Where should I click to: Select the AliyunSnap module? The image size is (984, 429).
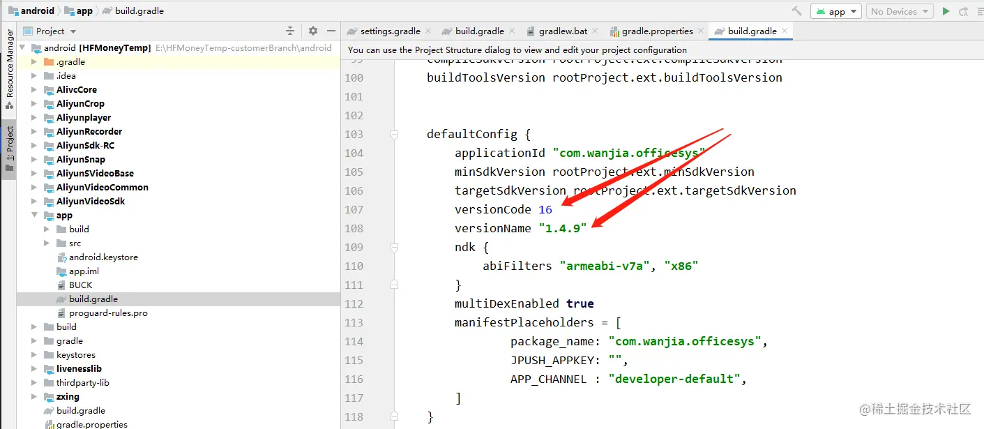81,159
